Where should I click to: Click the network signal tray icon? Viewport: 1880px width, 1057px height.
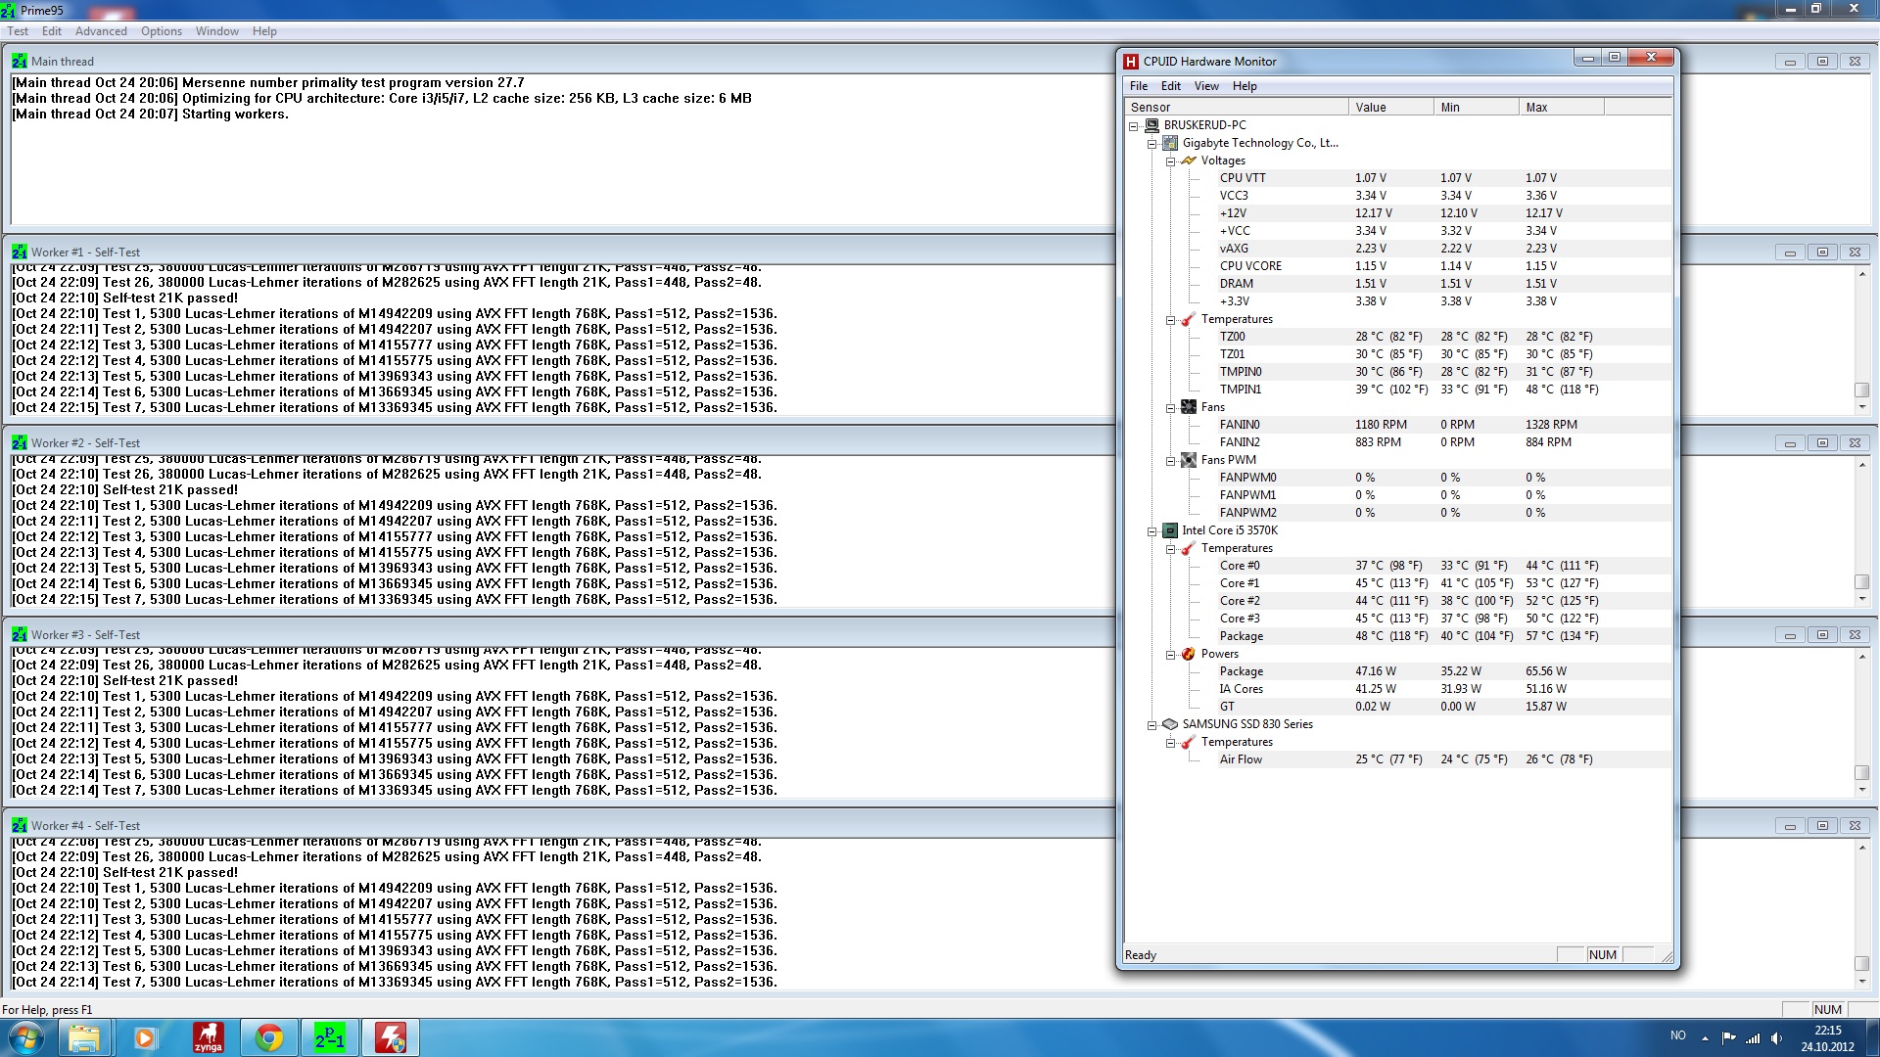tap(1753, 1038)
